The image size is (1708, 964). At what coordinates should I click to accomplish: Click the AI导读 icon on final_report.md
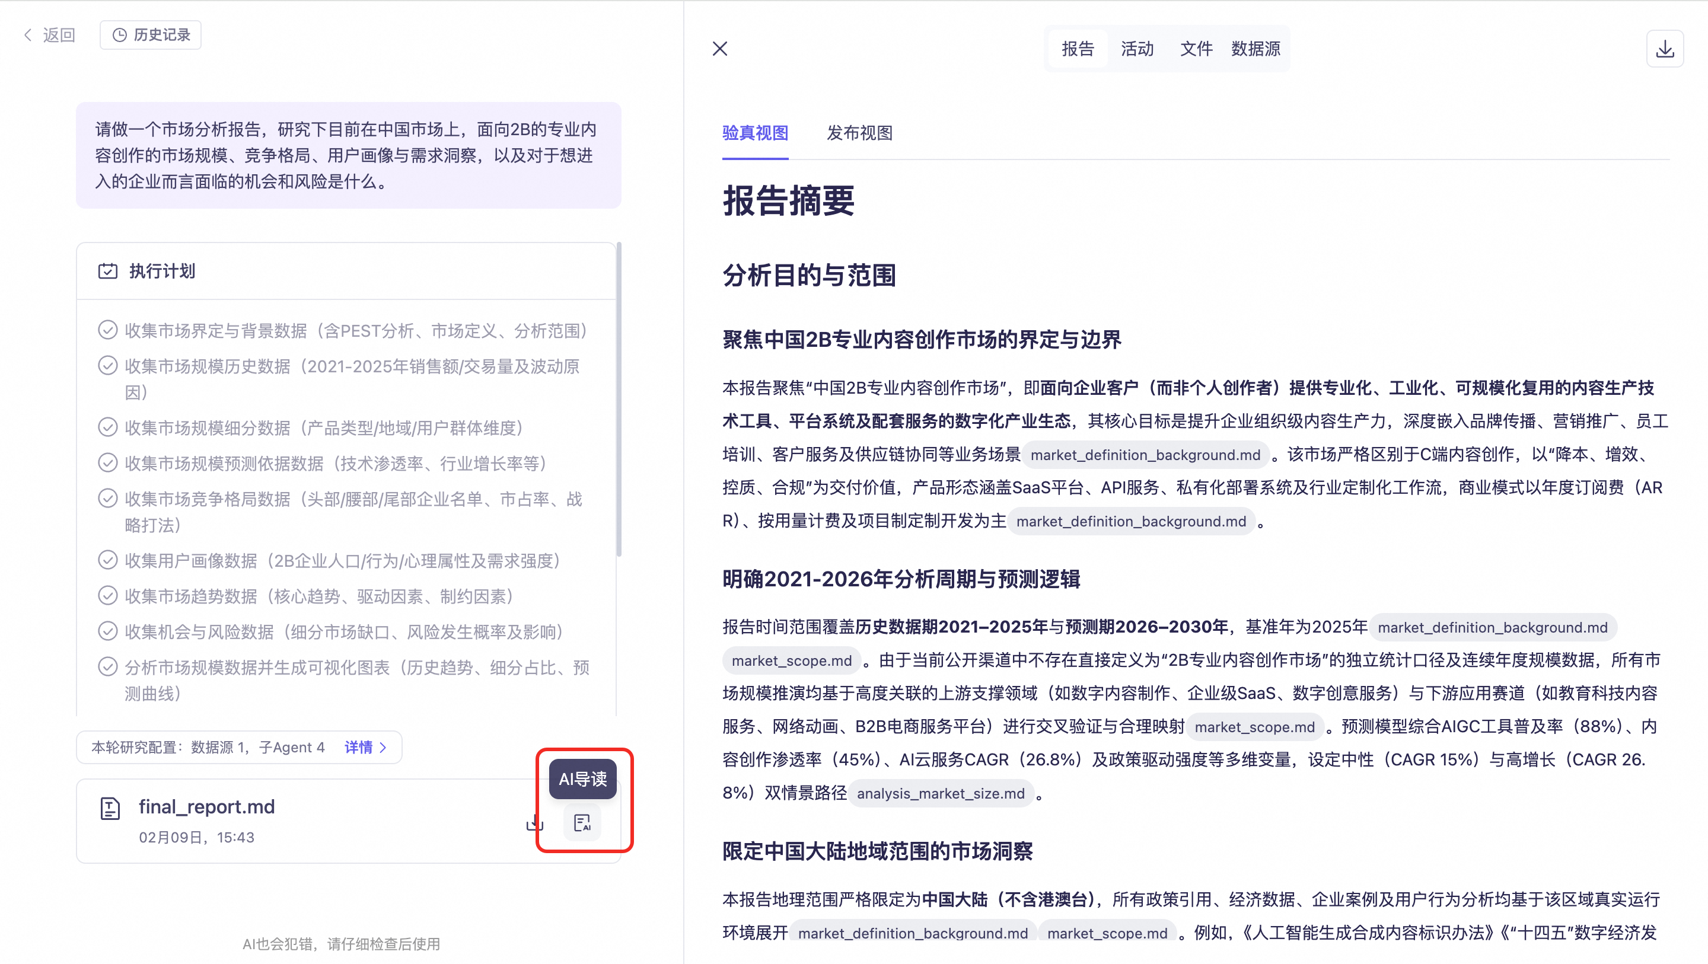tap(581, 823)
